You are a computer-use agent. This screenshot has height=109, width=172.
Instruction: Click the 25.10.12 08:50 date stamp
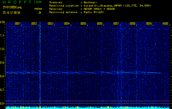[x=11, y=13]
